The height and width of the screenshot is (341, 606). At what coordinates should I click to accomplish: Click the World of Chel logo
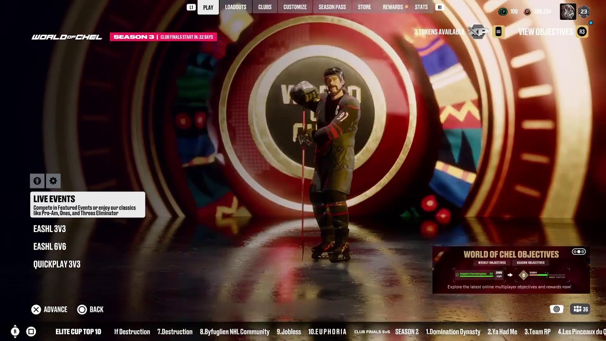(67, 37)
